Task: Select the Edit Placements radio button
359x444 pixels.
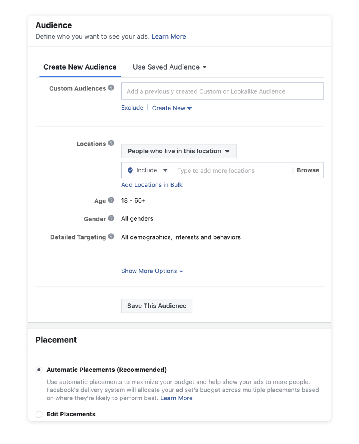Action: tap(39, 414)
